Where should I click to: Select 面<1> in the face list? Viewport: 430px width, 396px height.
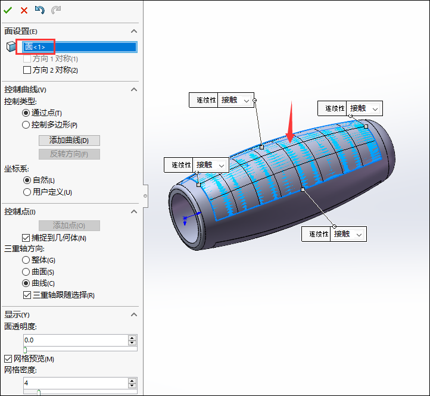(80, 47)
